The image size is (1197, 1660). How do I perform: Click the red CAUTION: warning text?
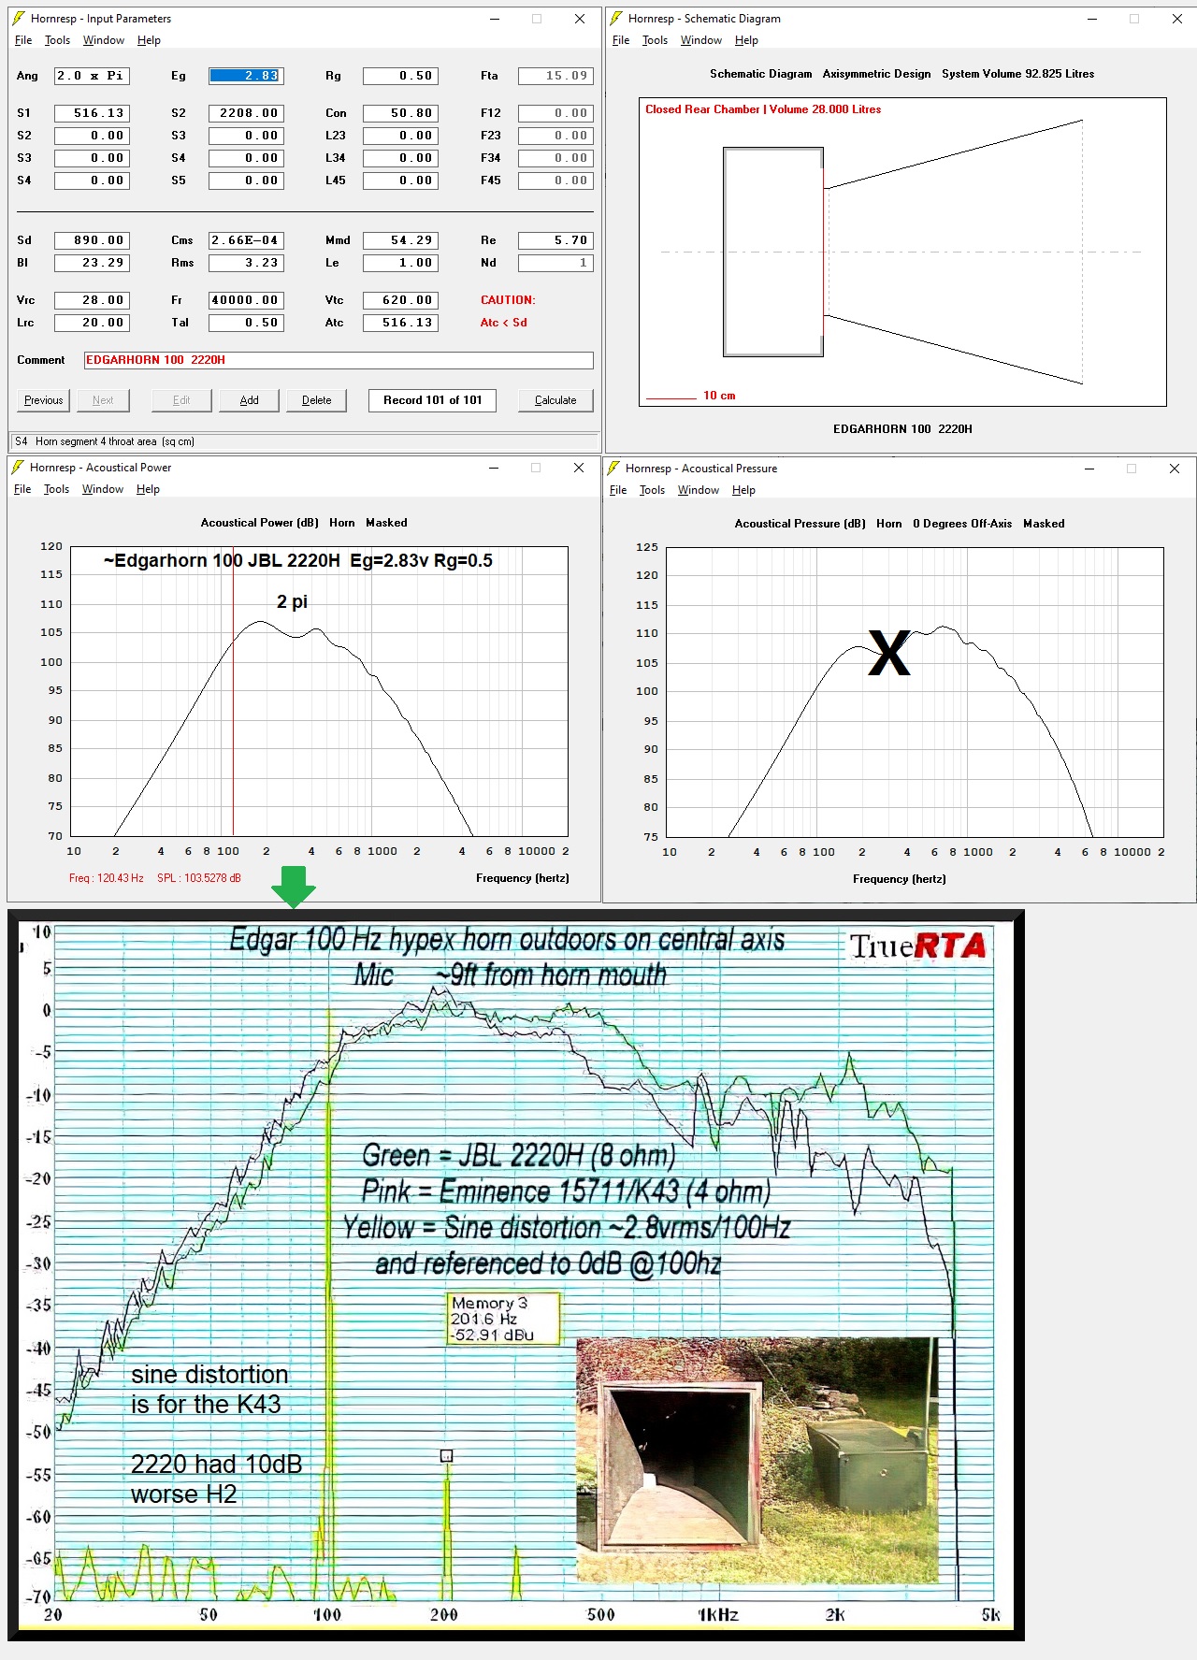coord(508,300)
